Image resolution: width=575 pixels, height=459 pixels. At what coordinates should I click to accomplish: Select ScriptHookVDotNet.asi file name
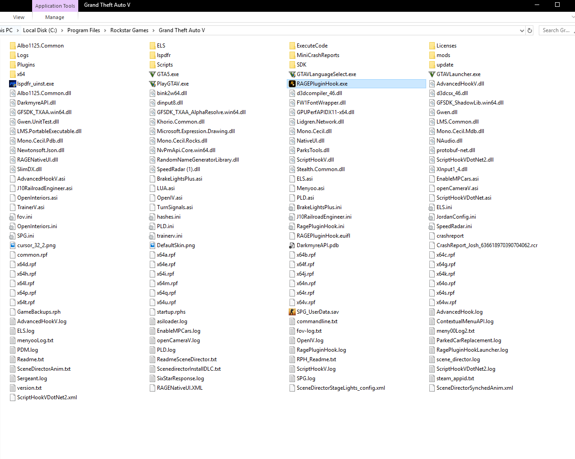click(464, 198)
